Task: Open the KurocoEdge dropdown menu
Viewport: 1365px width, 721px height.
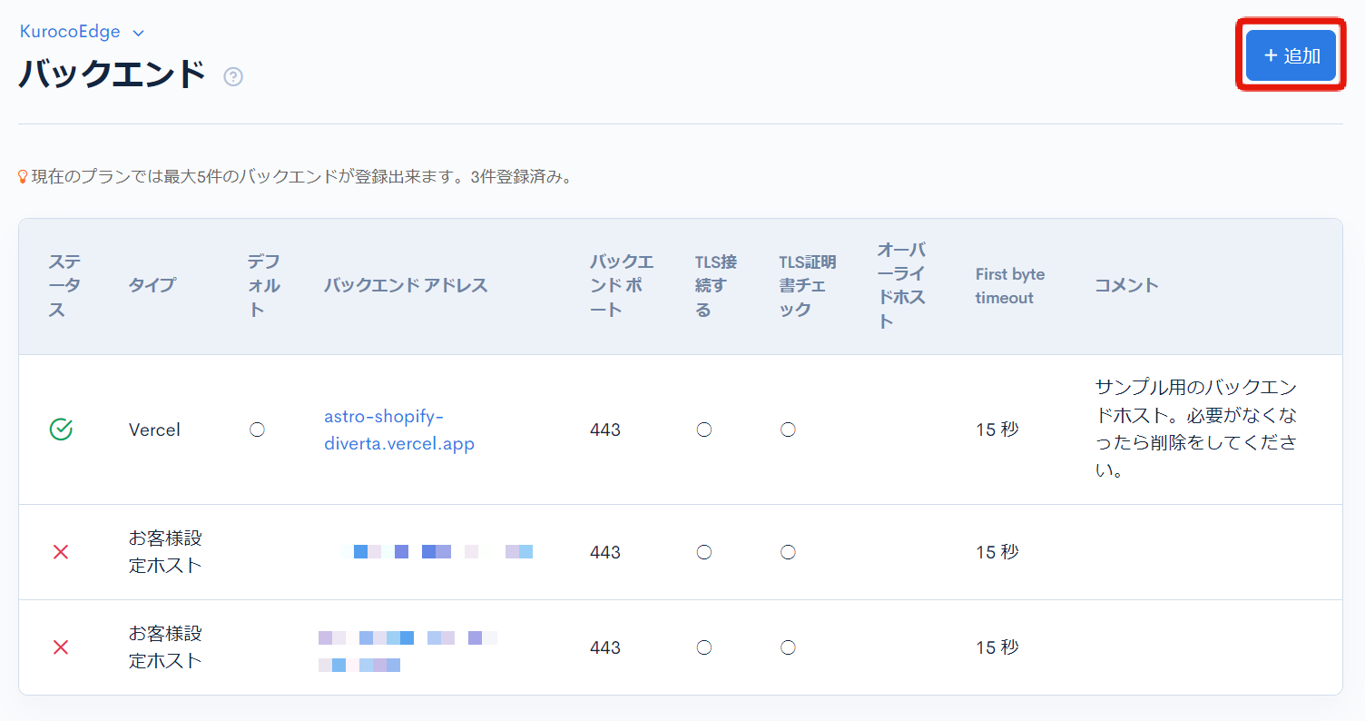Action: click(x=82, y=32)
